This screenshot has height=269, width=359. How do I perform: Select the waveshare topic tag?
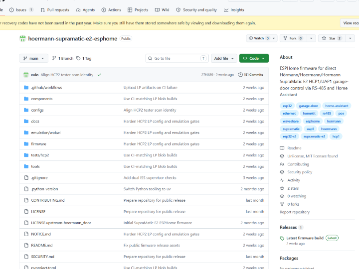point(291,121)
